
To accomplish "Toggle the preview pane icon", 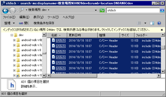I will click(152, 23).
